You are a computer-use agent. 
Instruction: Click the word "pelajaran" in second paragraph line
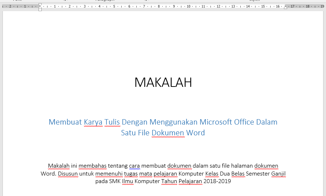166,174
